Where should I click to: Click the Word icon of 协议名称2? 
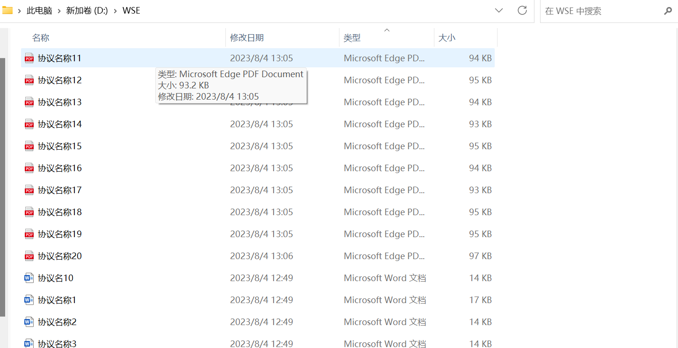click(x=29, y=322)
